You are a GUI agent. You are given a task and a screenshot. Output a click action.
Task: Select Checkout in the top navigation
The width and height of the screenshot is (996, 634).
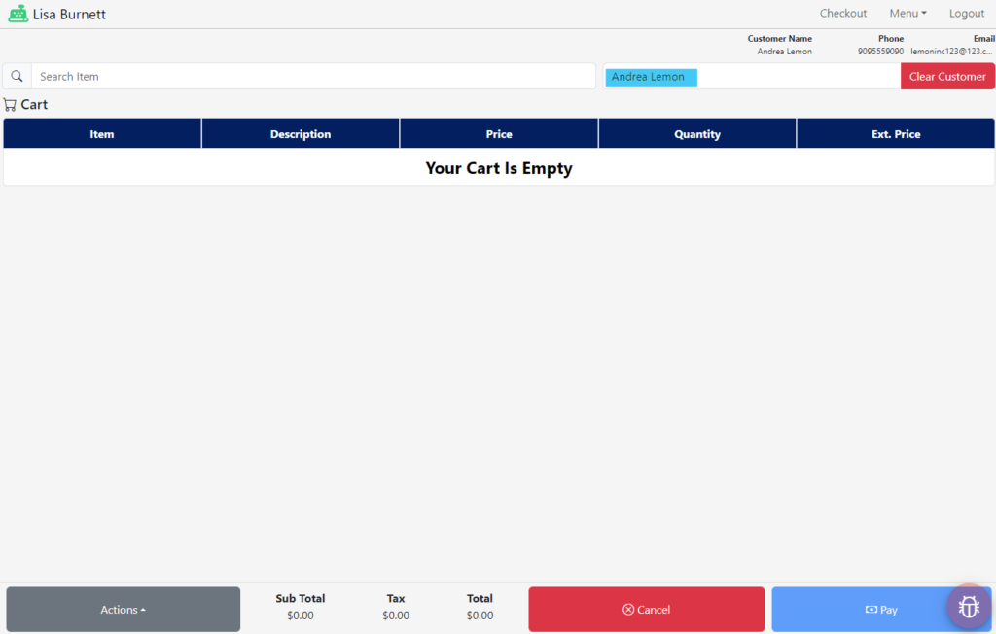coord(842,13)
